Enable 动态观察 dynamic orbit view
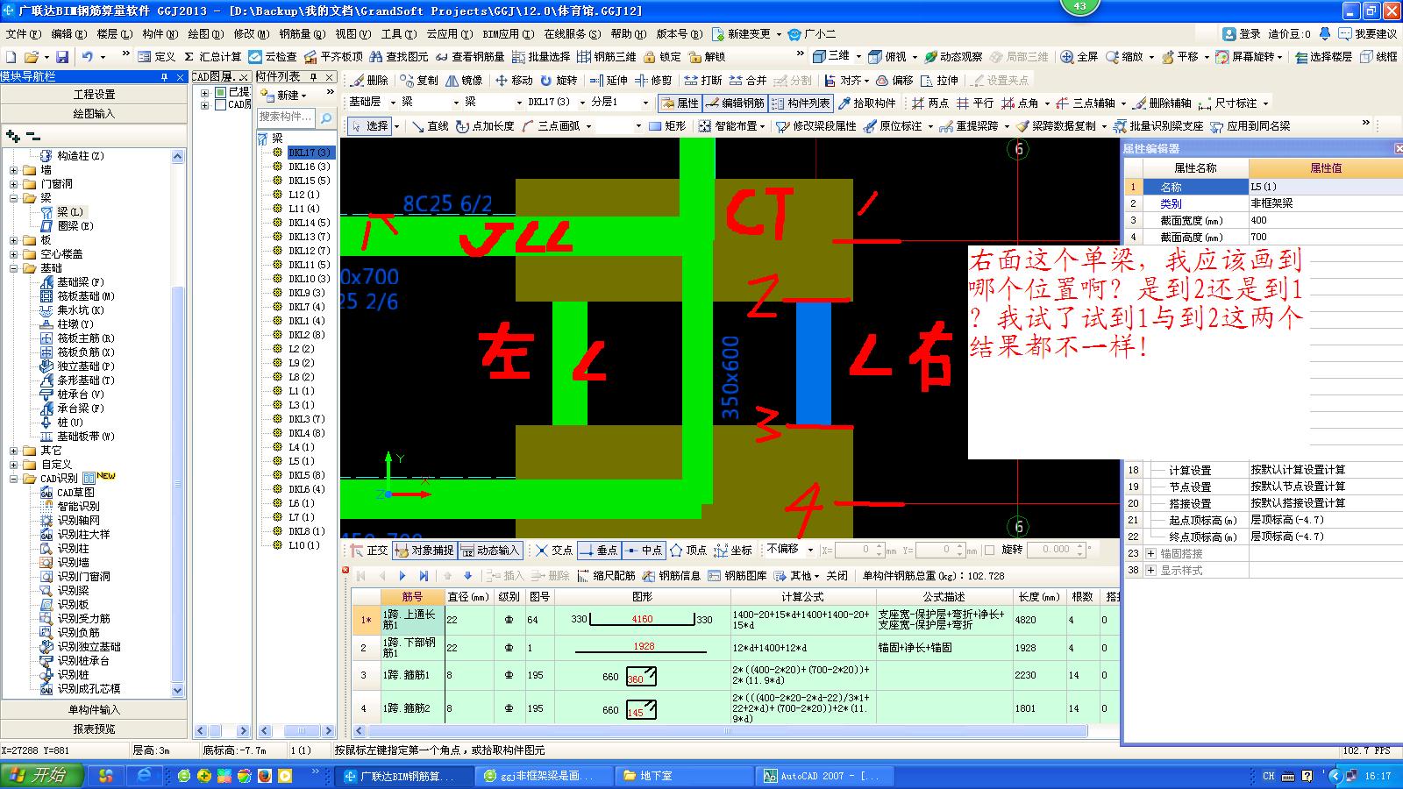This screenshot has height=789, width=1403. pyautogui.click(x=953, y=56)
